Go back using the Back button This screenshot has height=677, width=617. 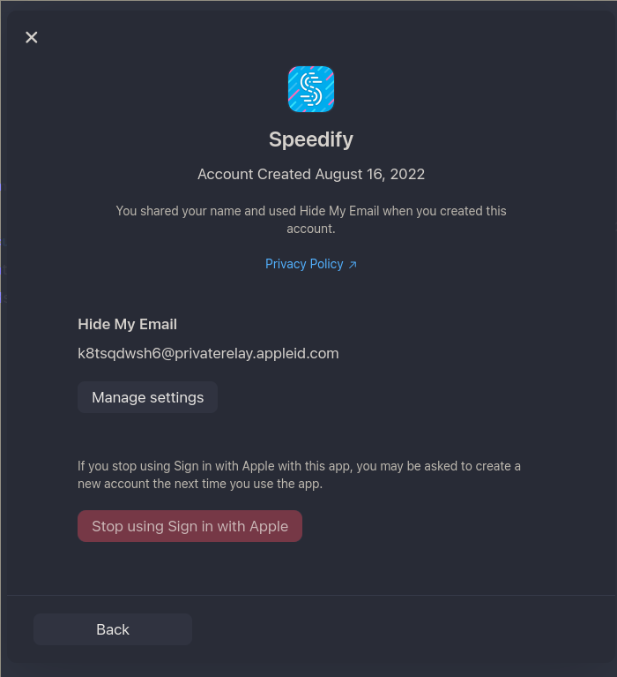point(113,629)
